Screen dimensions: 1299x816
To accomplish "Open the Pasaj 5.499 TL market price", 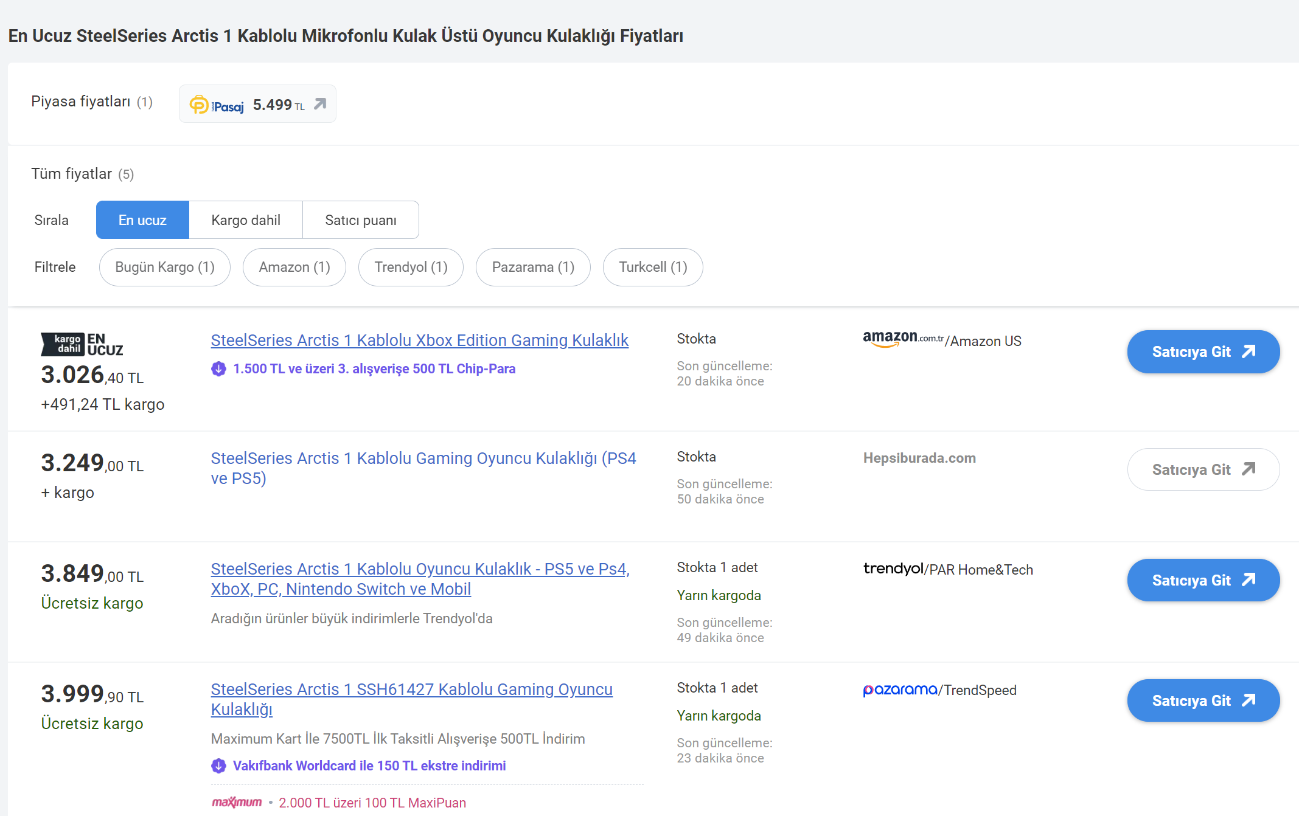I will (257, 104).
